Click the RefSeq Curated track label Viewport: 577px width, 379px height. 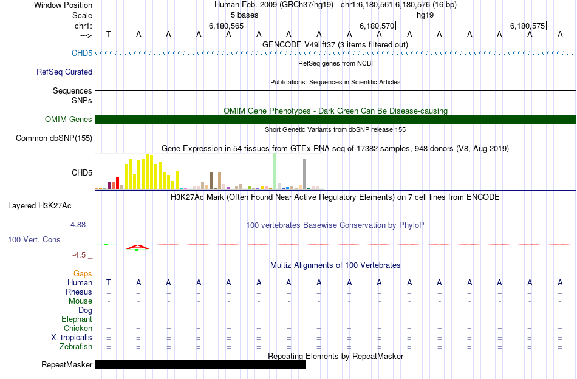pyautogui.click(x=64, y=72)
